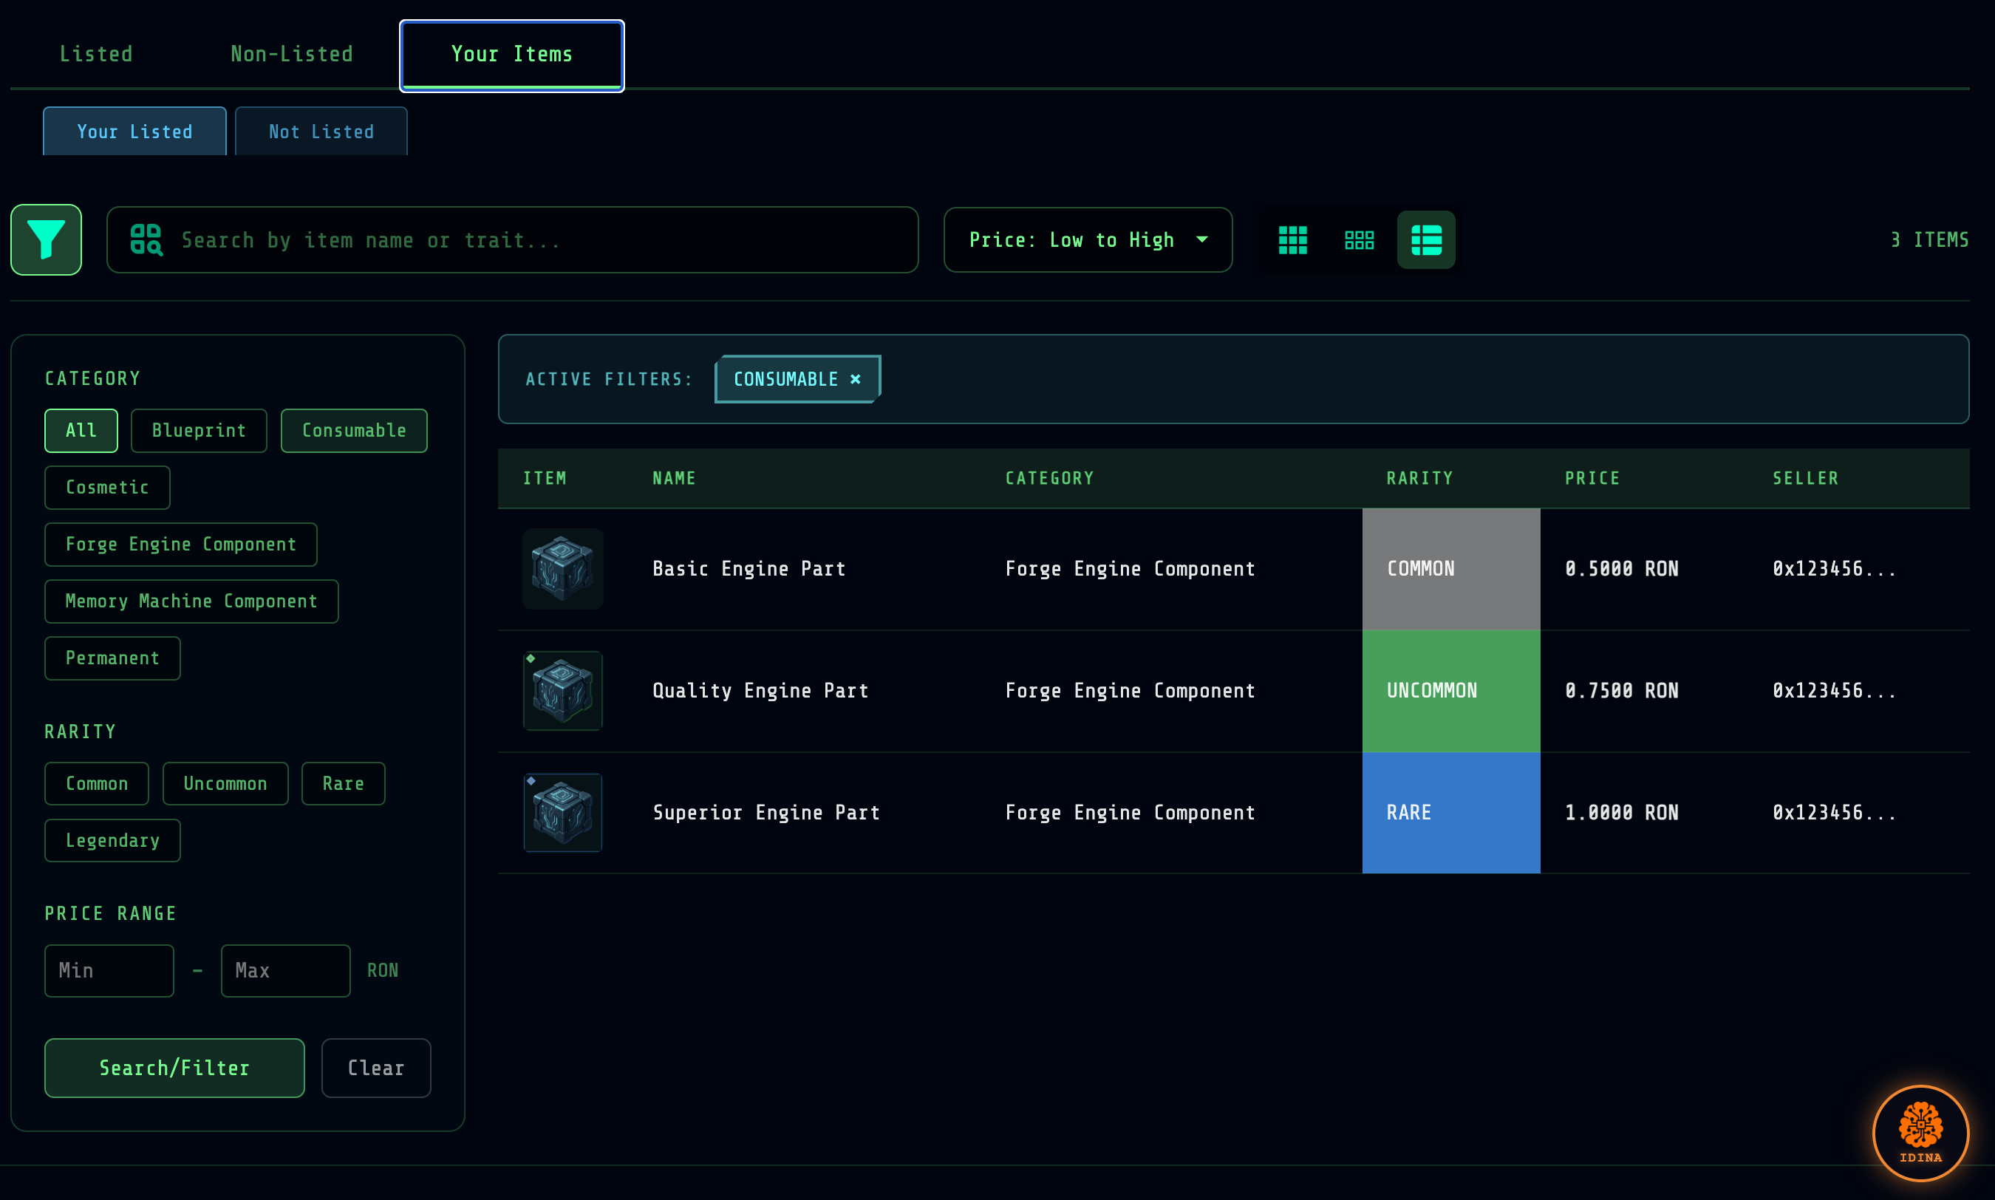Click the QR-style icon in search bar
The image size is (1995, 1200).
click(x=146, y=239)
